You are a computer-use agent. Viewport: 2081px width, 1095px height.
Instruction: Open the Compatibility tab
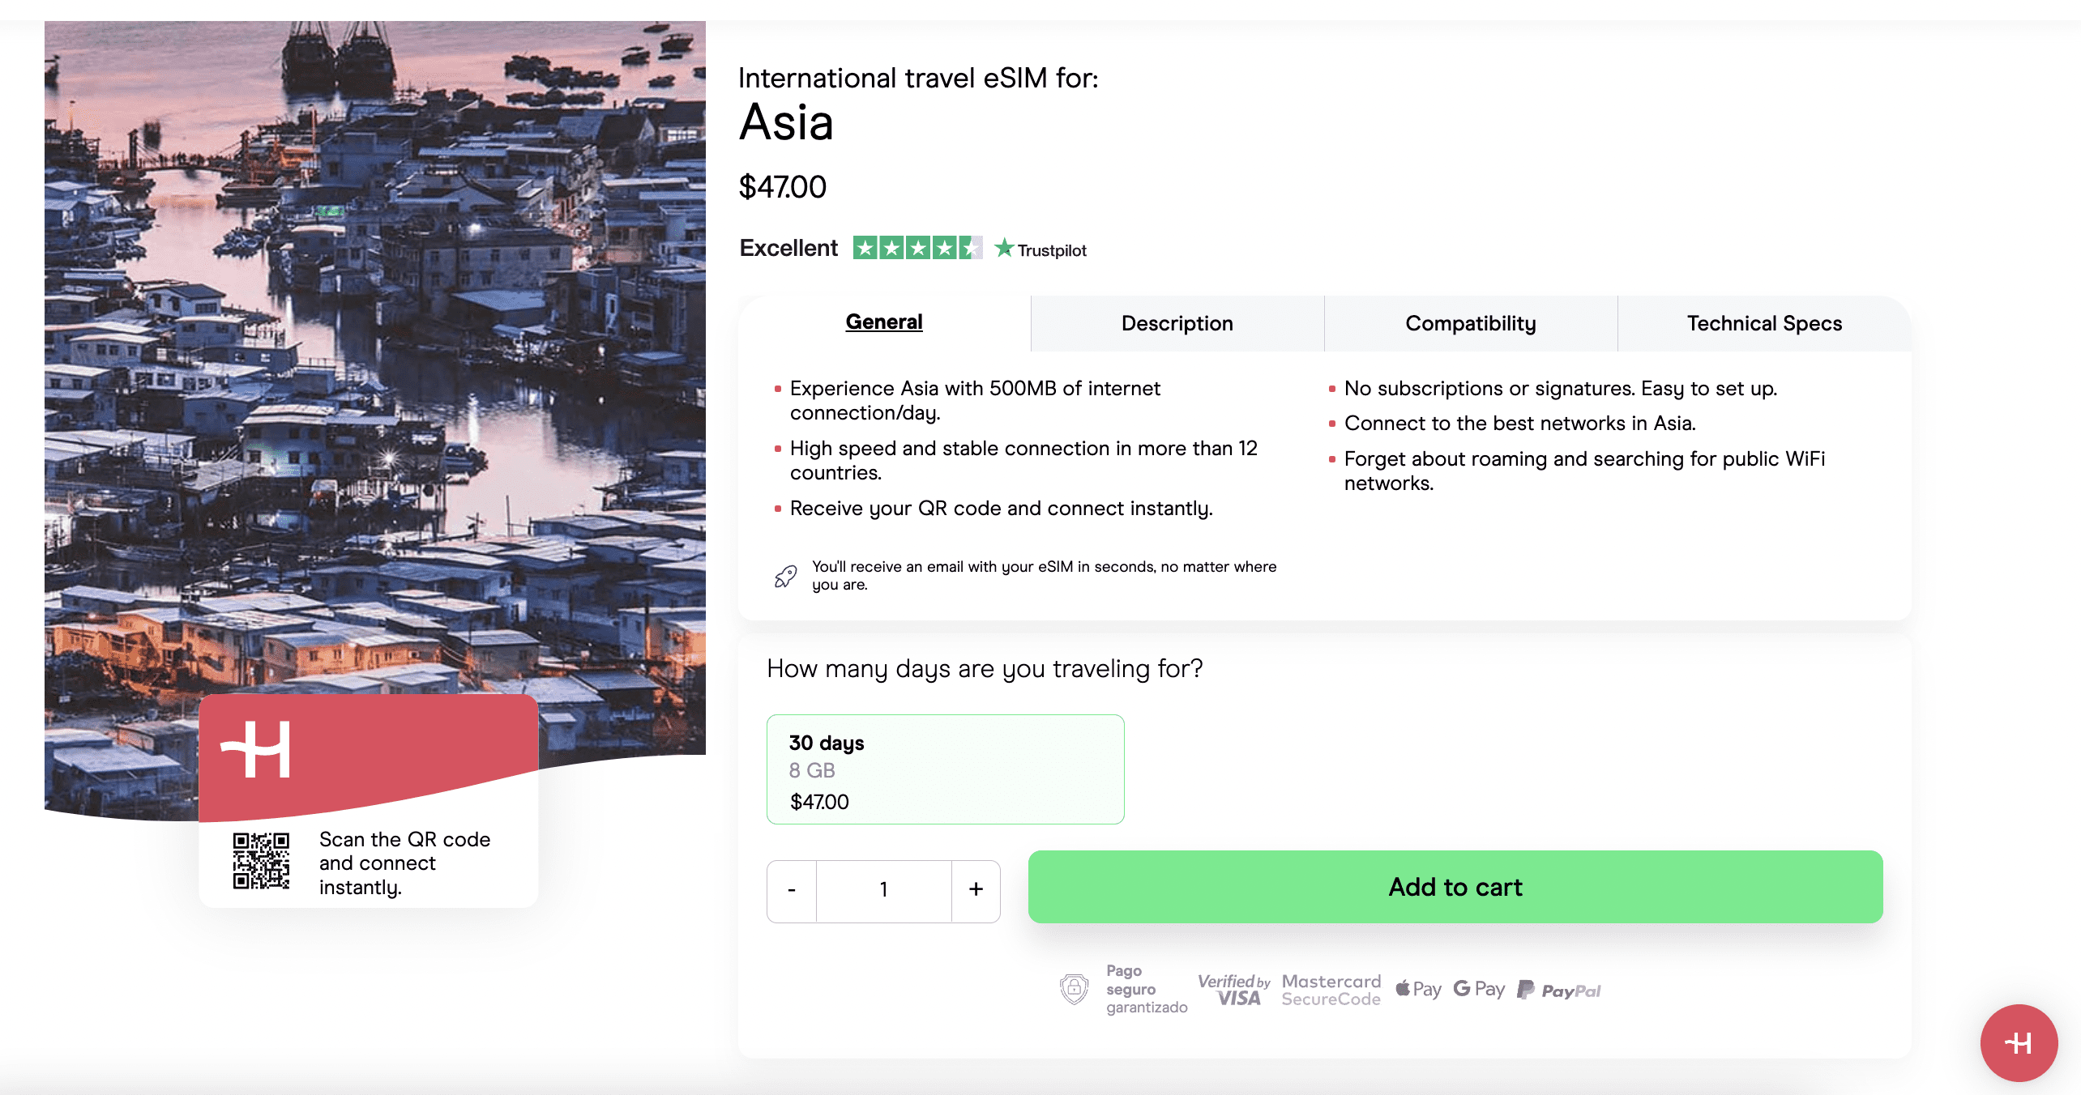pyautogui.click(x=1470, y=323)
